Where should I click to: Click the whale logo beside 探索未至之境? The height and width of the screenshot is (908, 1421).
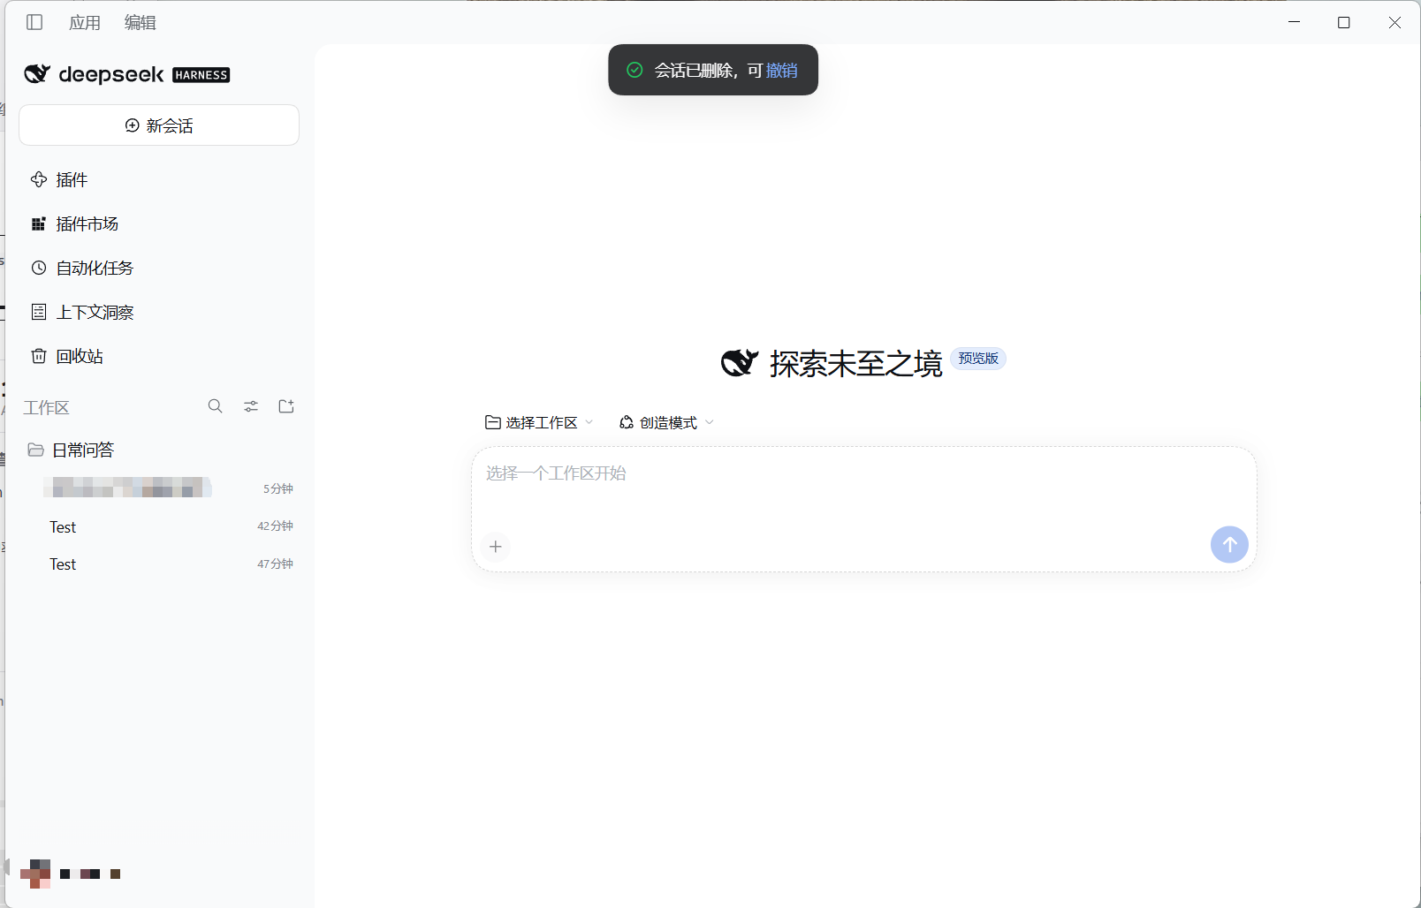(740, 363)
